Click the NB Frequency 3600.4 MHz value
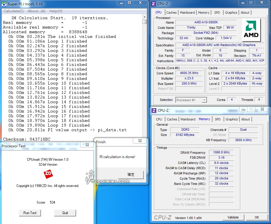 243,140
